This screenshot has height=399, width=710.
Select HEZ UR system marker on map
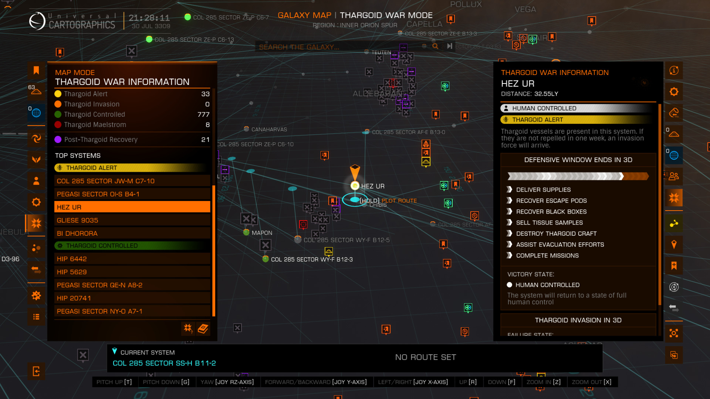(x=355, y=185)
